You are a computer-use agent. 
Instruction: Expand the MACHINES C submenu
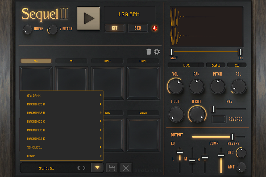click(x=61, y=122)
